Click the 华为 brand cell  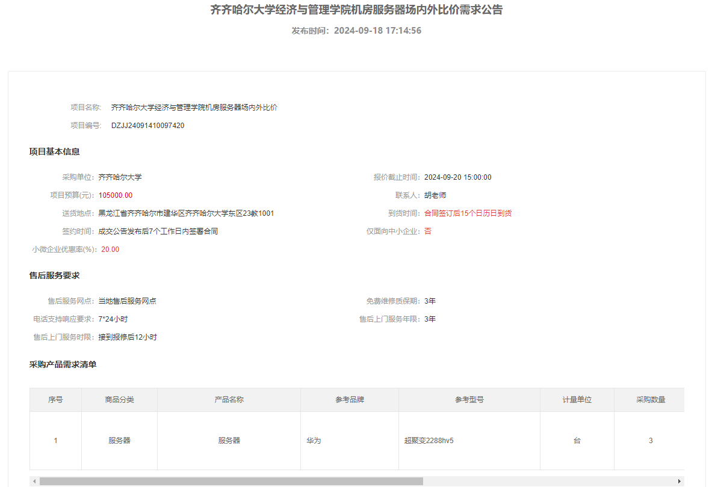314,441
